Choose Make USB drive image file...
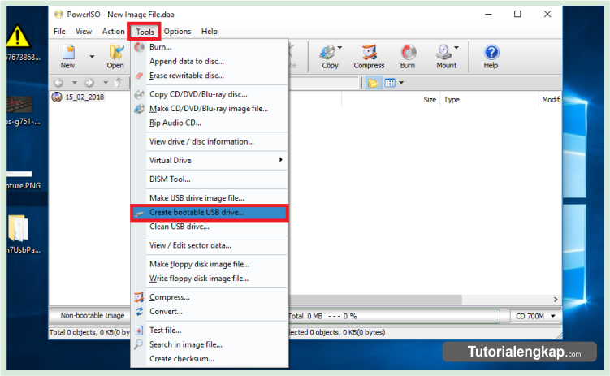 (210, 198)
